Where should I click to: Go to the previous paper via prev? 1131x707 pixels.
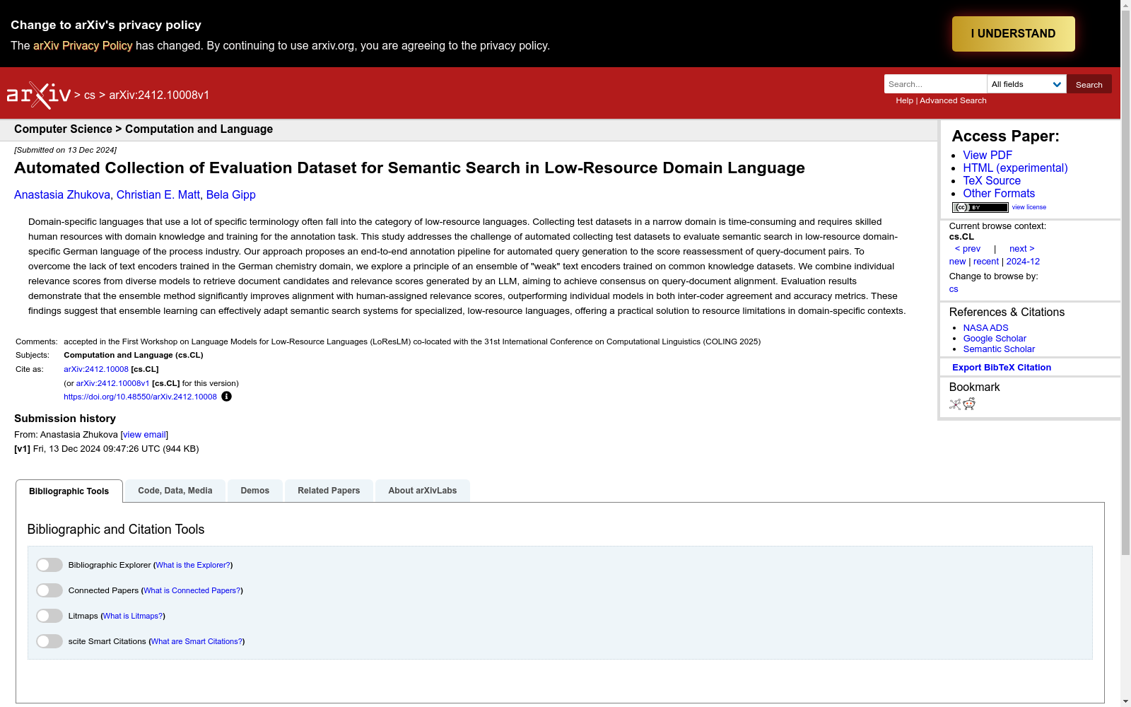click(x=968, y=249)
